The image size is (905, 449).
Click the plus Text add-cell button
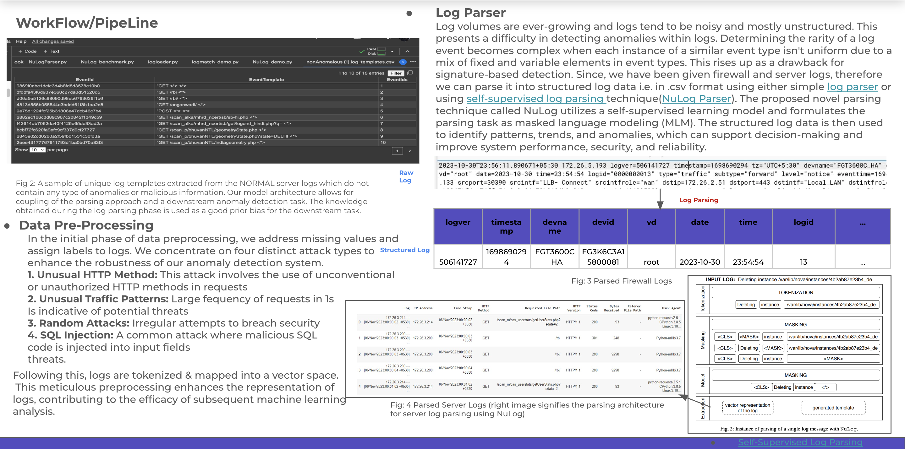click(51, 51)
